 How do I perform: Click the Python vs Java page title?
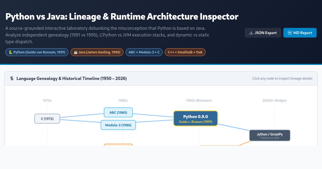coord(122,17)
